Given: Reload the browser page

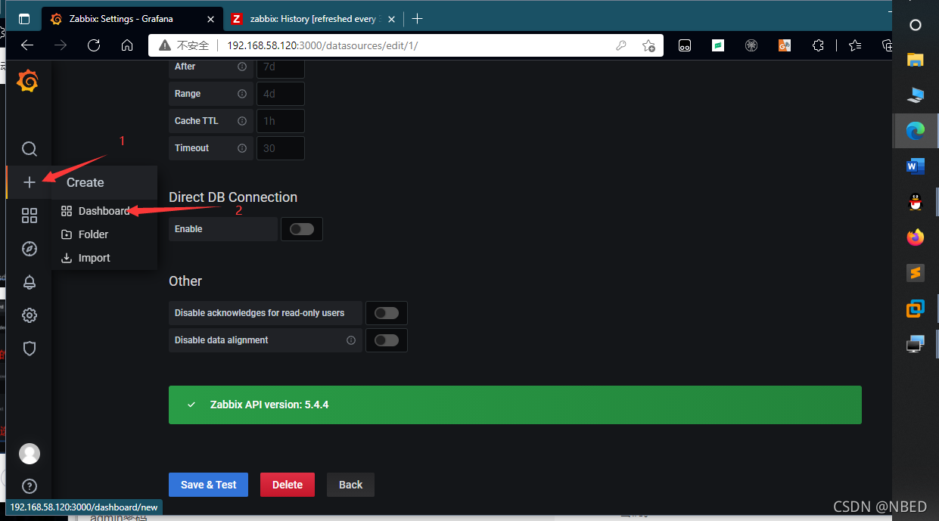Looking at the screenshot, I should [94, 45].
